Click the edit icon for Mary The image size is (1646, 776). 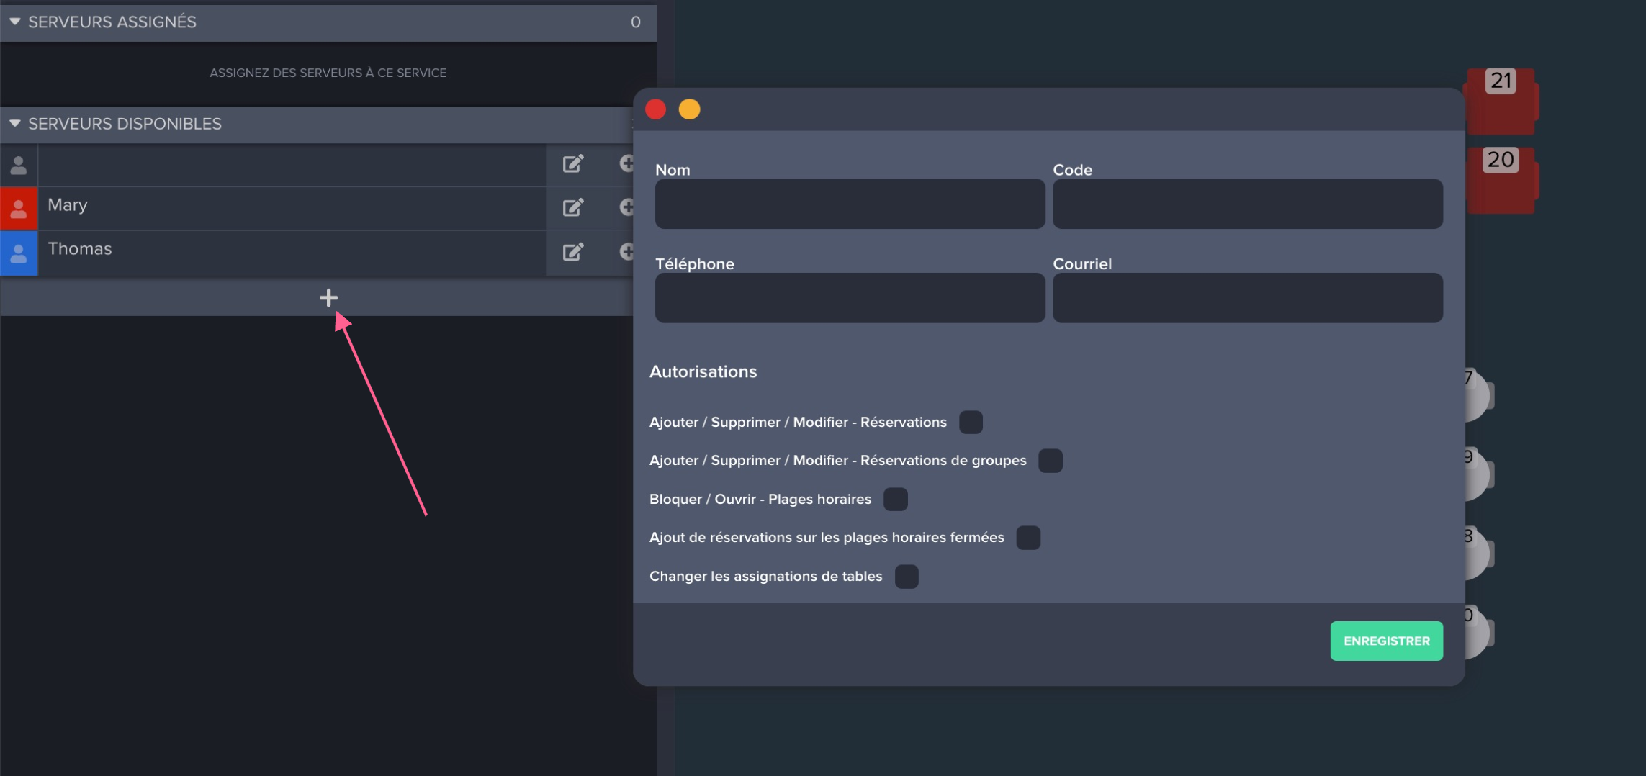[x=572, y=208]
